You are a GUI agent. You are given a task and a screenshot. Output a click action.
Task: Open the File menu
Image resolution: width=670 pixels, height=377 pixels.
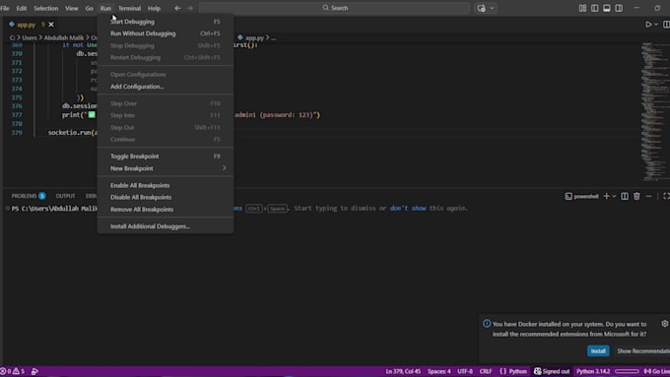coord(5,8)
